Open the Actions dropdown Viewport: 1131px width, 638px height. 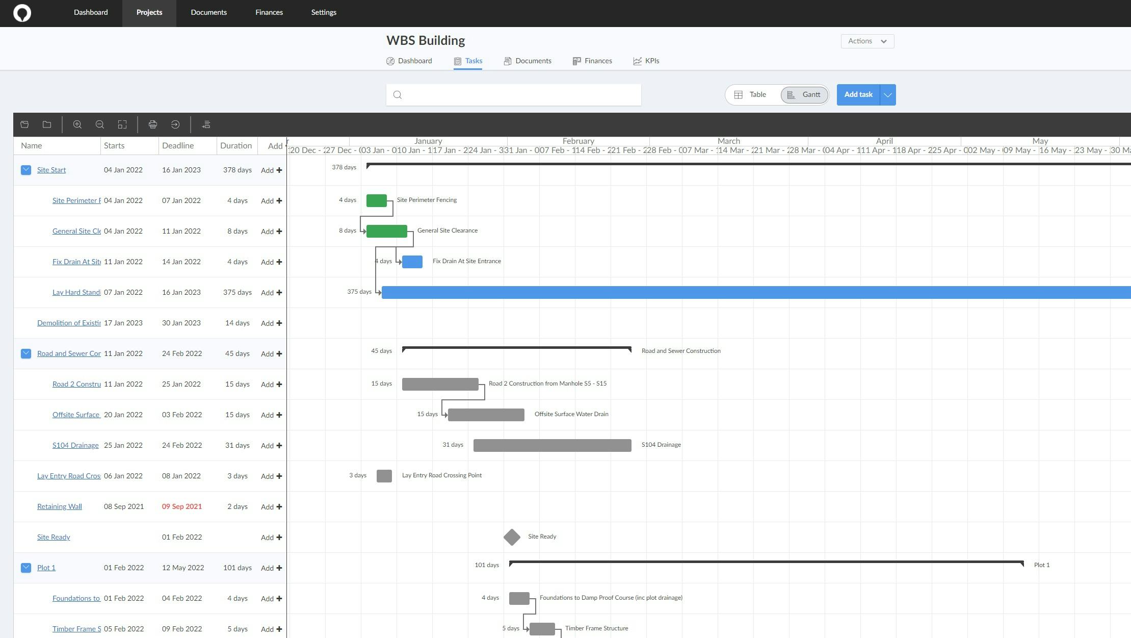[x=867, y=41]
